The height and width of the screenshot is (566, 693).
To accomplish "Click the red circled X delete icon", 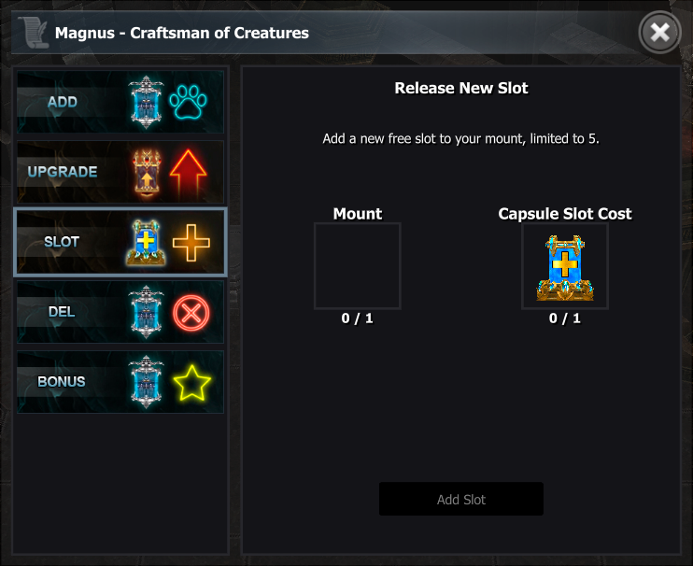I will pyautogui.click(x=191, y=312).
